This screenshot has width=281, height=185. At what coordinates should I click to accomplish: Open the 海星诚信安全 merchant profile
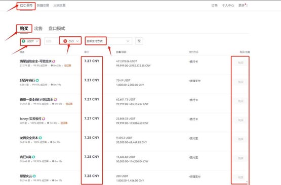36,61
